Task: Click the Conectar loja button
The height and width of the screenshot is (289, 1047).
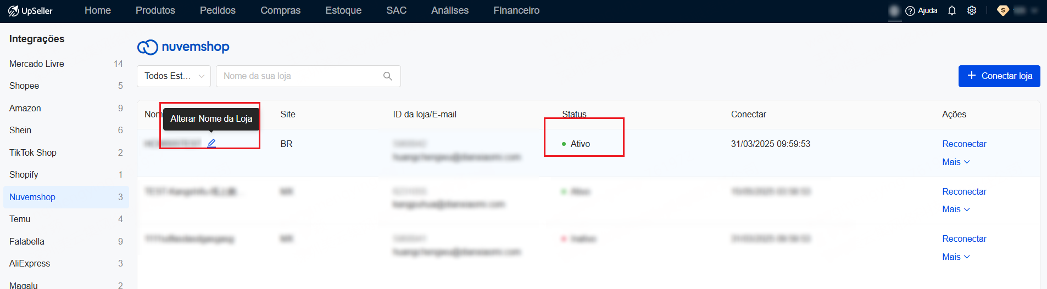Action: (999, 76)
